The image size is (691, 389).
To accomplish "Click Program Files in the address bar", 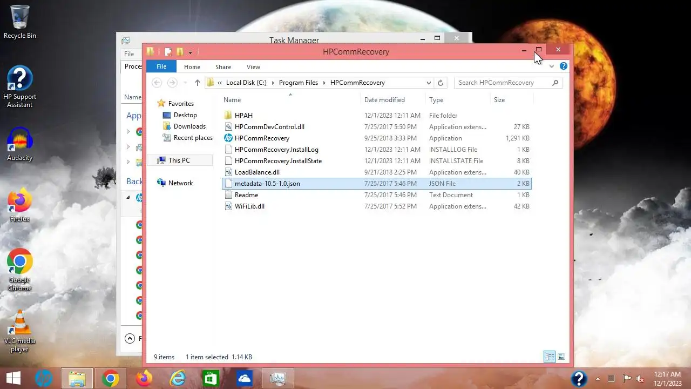I will point(299,83).
